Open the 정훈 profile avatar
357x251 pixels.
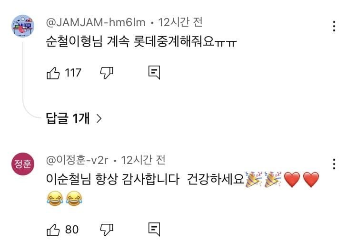click(23, 164)
